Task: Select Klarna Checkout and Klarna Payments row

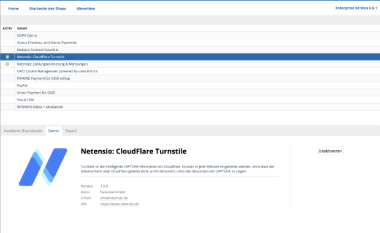Action: pyautogui.click(x=190, y=43)
